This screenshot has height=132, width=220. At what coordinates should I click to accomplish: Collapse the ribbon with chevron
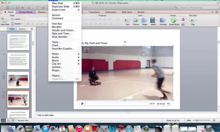point(212,12)
